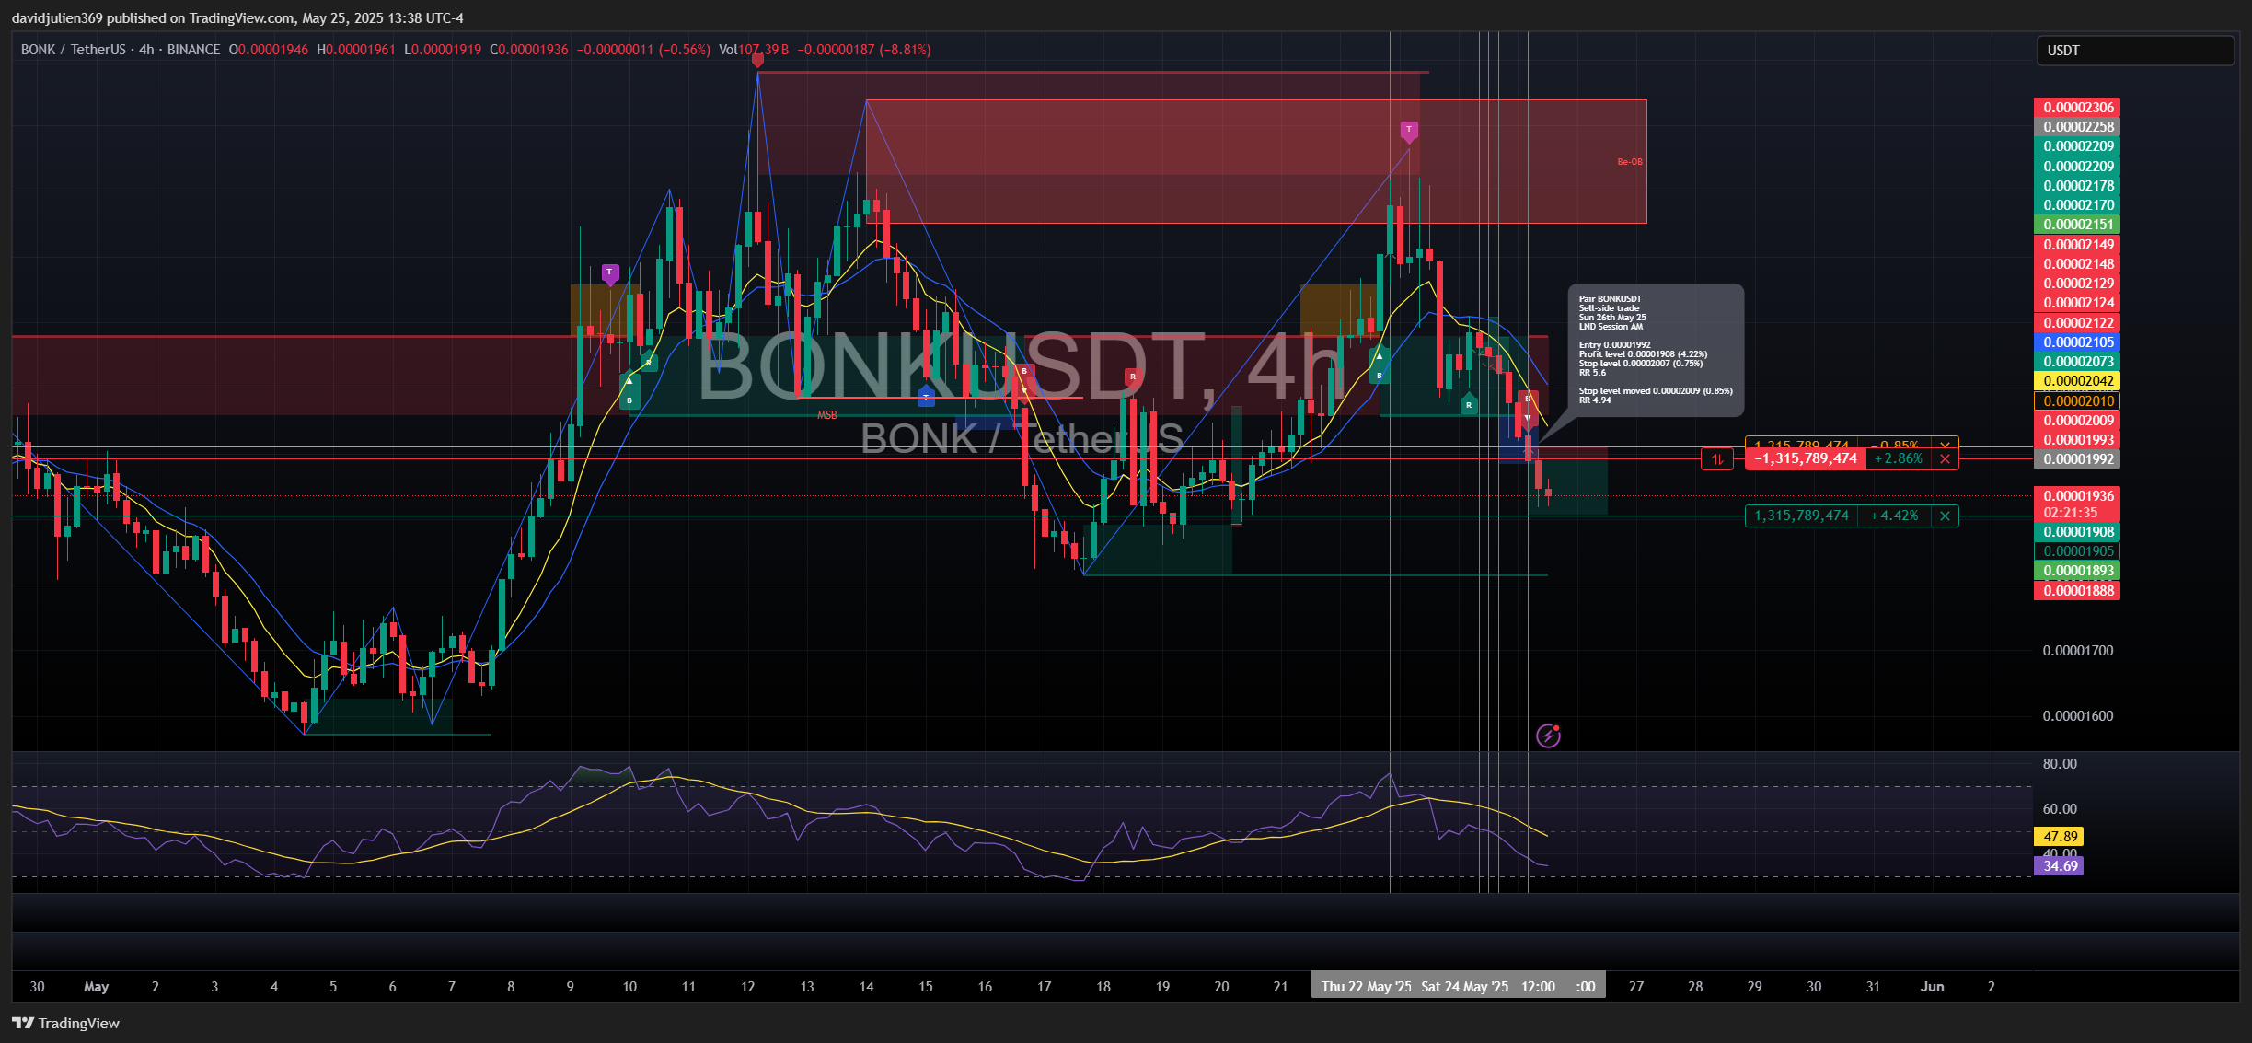Click the bottom red price label 0.00001888

tap(2078, 591)
